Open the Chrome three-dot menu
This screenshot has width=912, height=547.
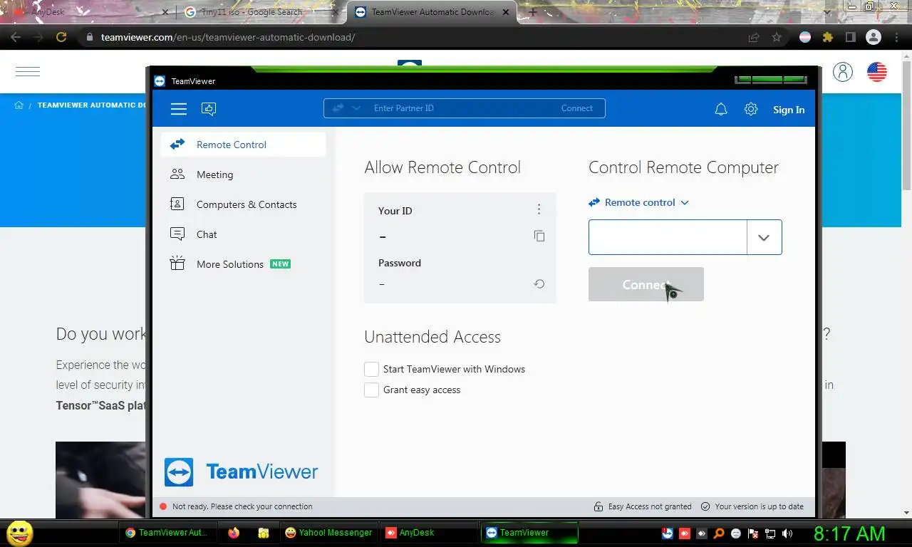coord(898,37)
